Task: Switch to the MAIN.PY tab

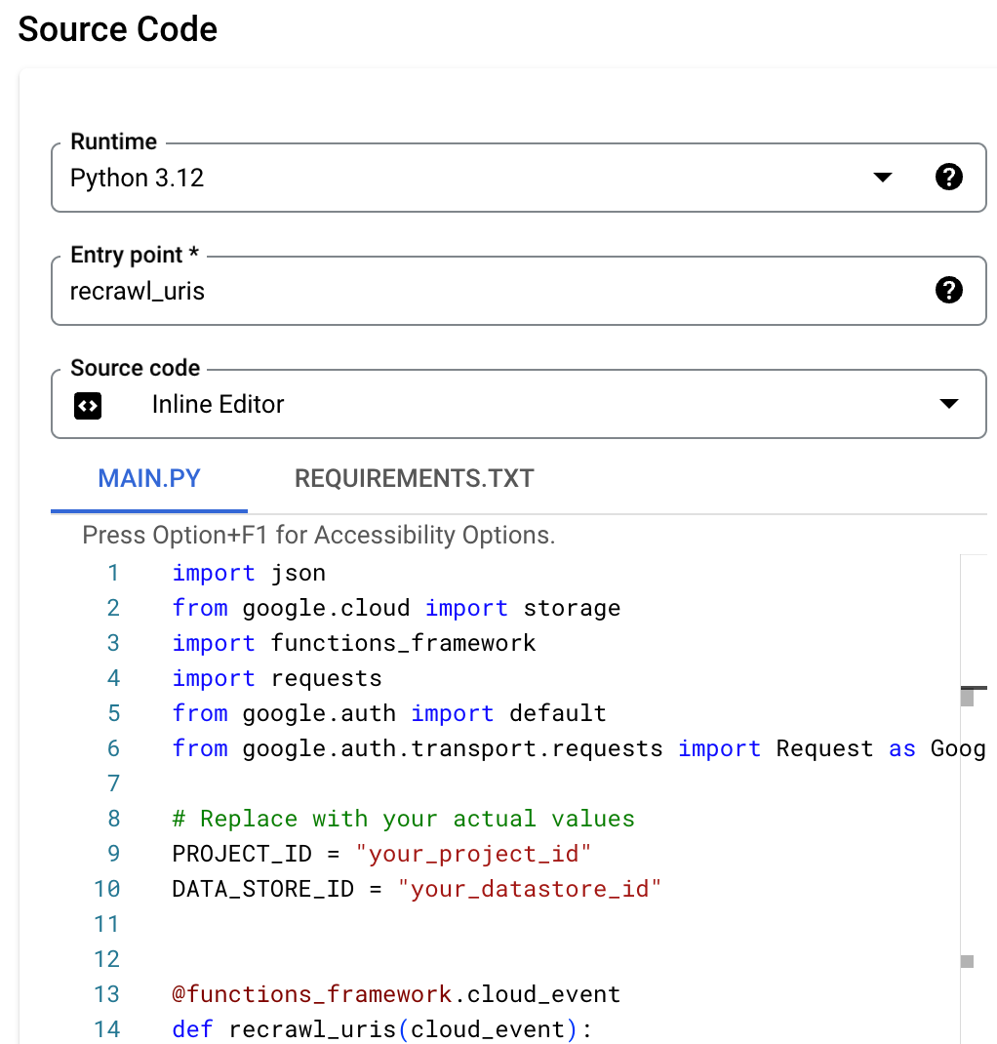Action: [149, 478]
